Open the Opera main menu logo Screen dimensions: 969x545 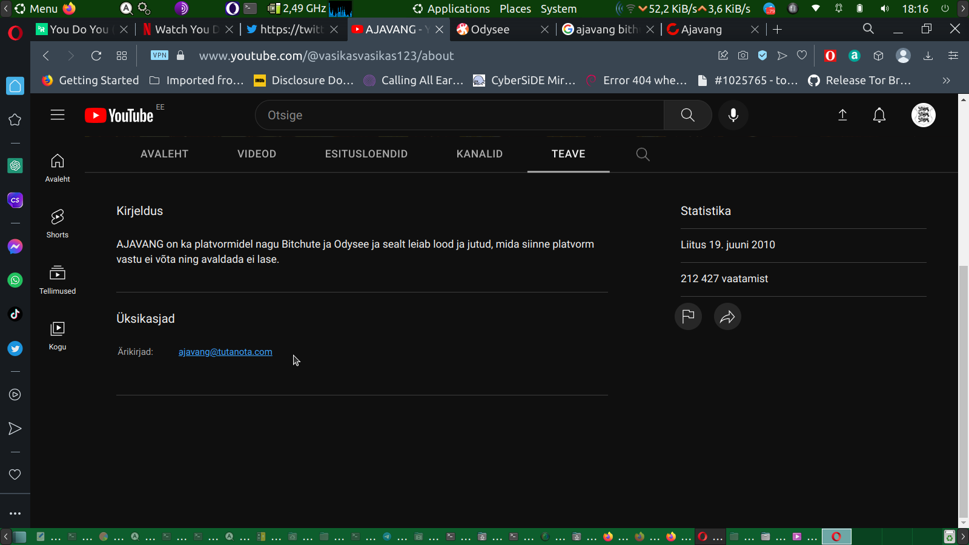click(15, 32)
